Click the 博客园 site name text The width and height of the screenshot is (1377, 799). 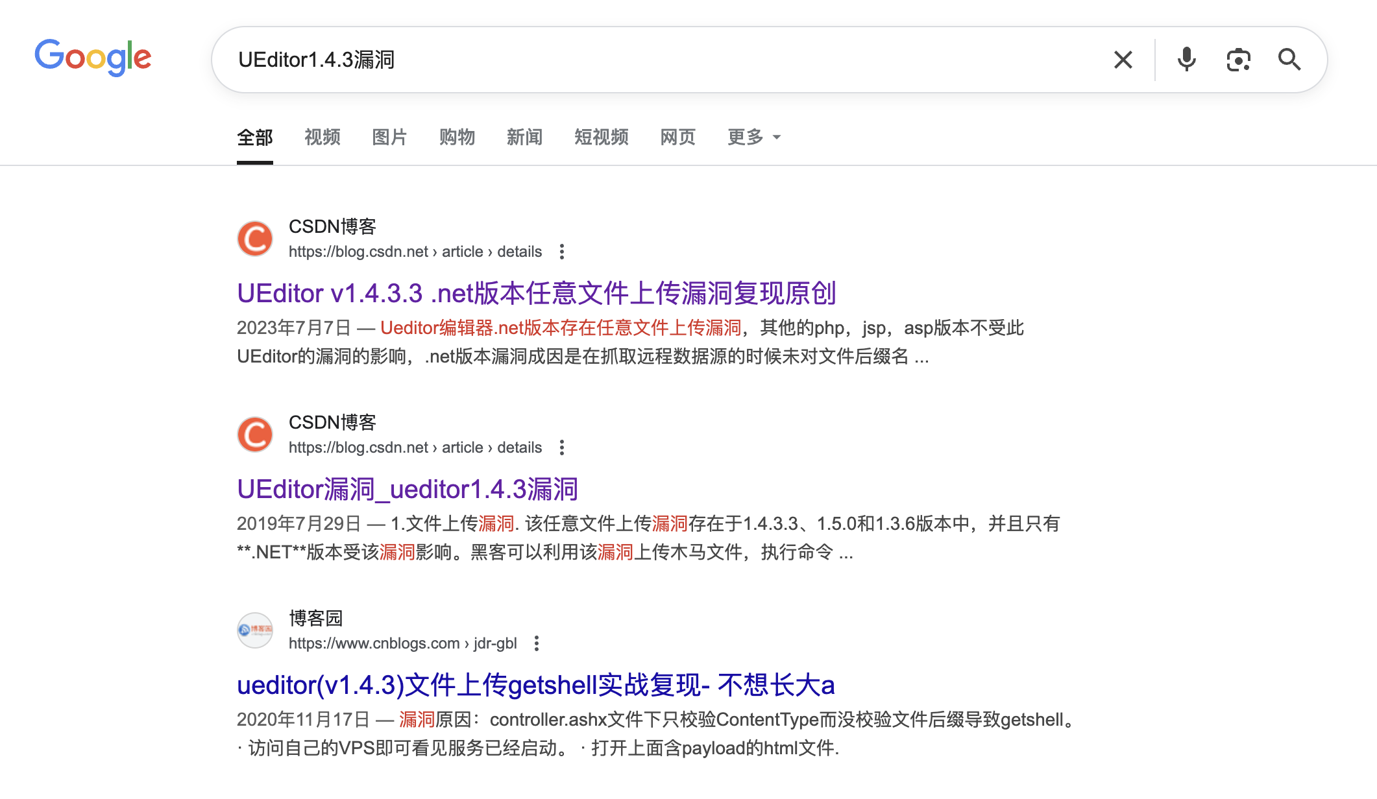(x=316, y=619)
